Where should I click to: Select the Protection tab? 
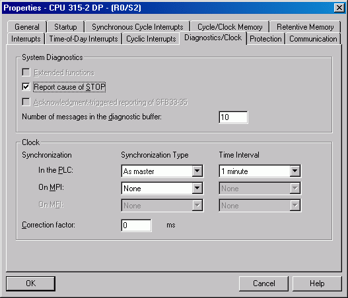(x=265, y=39)
